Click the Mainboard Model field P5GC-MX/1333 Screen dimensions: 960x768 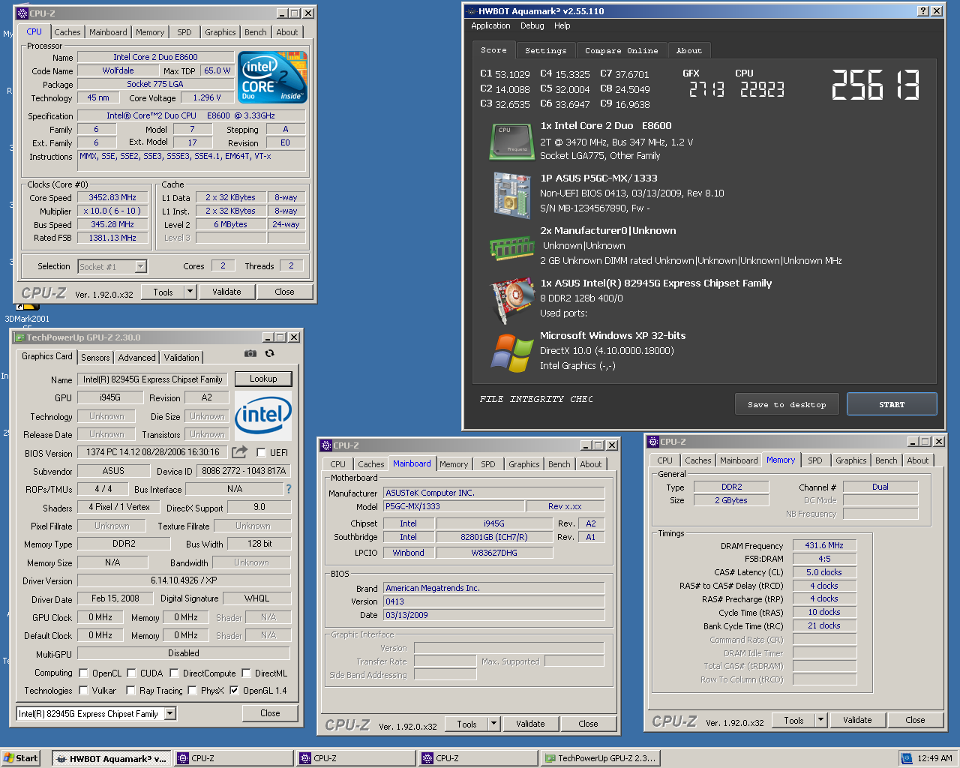click(x=454, y=506)
